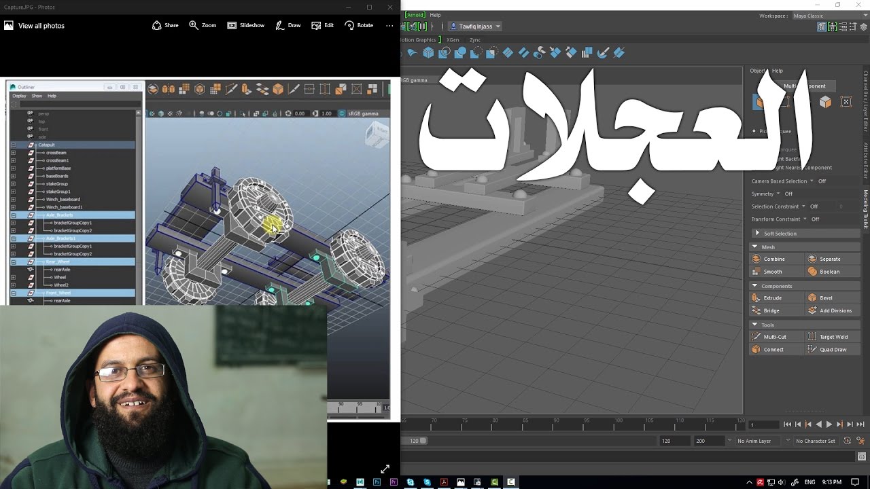The width and height of the screenshot is (870, 489).
Task: Toggle the Modeling Toolkit status line icon
Action: click(822, 26)
